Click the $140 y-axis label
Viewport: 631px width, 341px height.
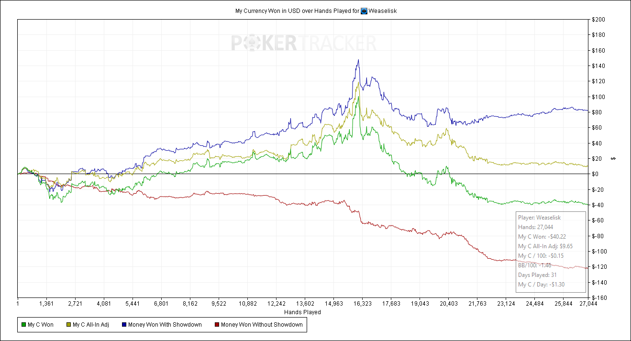pyautogui.click(x=599, y=66)
